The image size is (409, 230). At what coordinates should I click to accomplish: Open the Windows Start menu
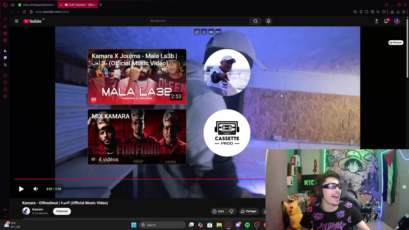tap(134, 225)
